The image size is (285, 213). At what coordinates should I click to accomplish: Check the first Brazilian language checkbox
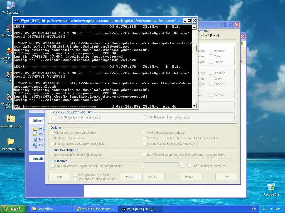click(x=211, y=50)
